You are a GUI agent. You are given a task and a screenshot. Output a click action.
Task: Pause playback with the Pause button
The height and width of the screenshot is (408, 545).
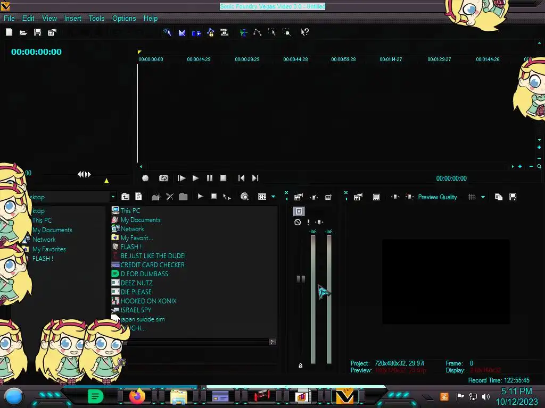point(210,178)
